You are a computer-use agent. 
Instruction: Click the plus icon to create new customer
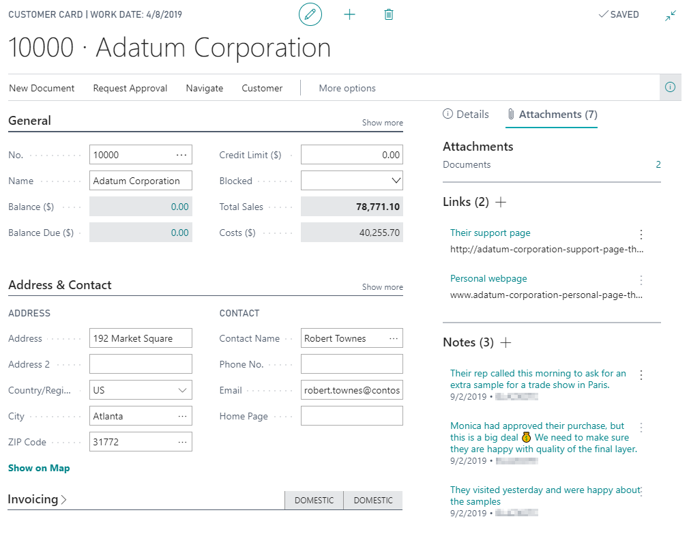coord(349,14)
